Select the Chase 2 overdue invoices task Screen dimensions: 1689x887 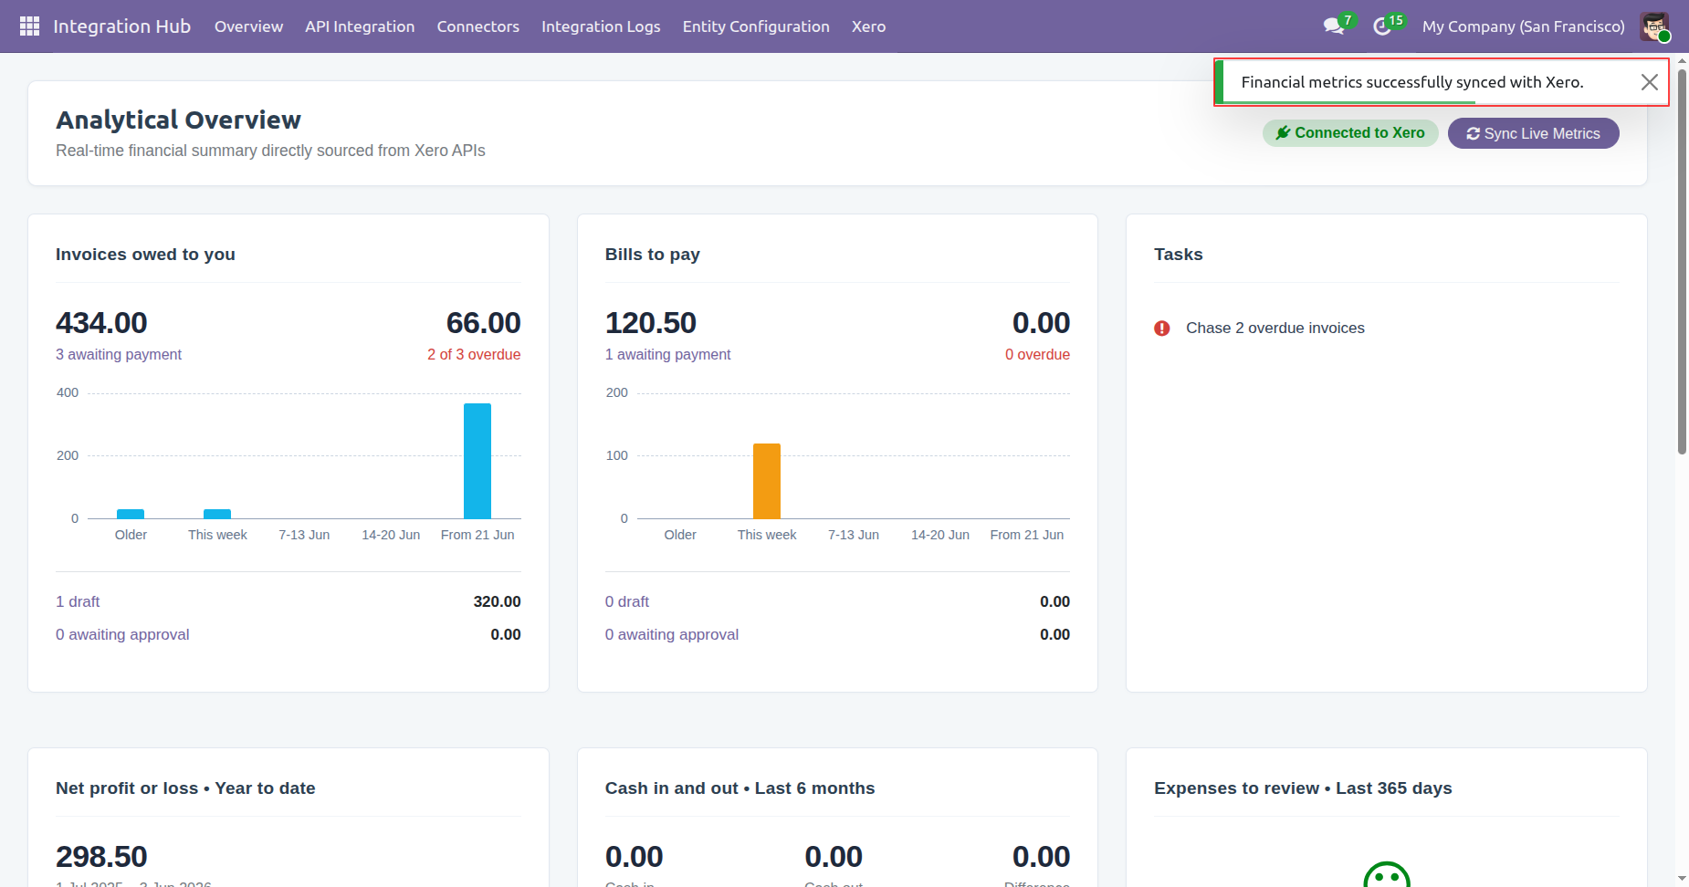[x=1275, y=329]
